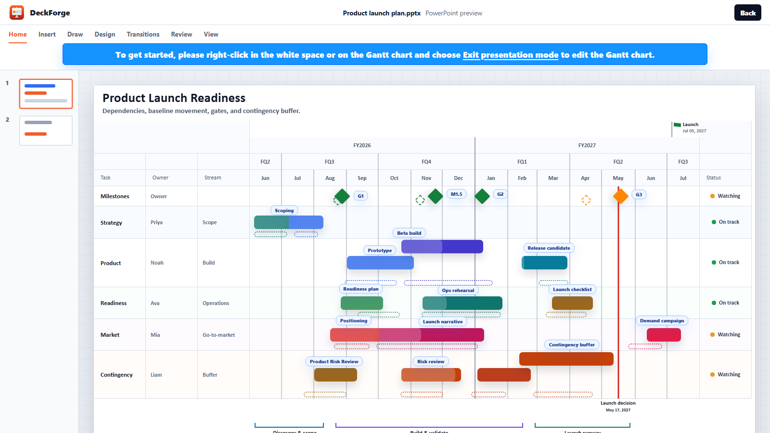Screen dimensions: 770x433
Task: Click the Launch narrative label chip
Action: 443,321
